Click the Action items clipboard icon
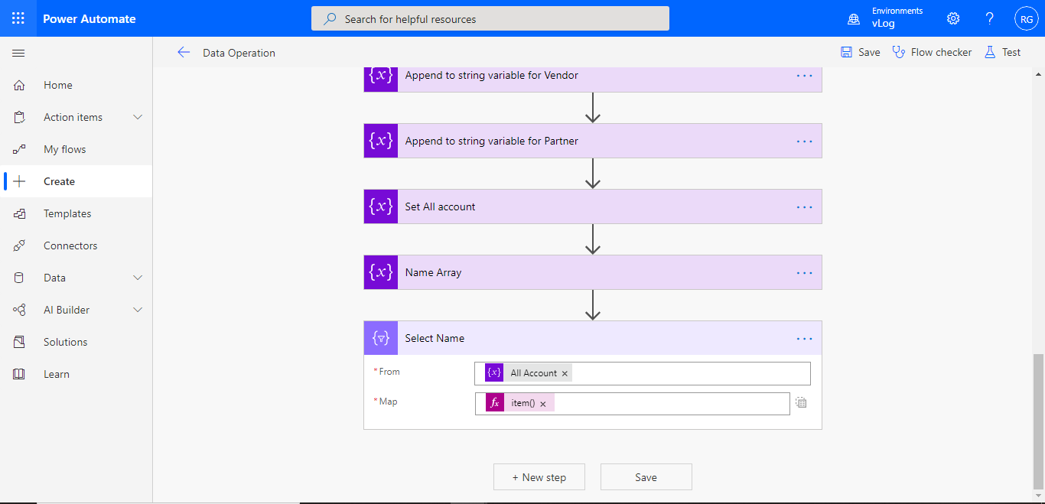 [19, 117]
